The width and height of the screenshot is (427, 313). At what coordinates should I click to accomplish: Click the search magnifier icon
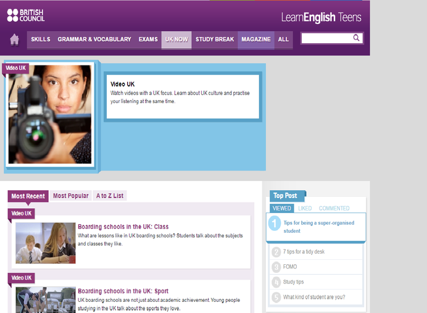(356, 38)
